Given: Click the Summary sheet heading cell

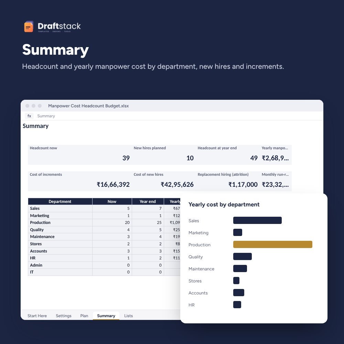Looking at the screenshot, I should point(35,126).
